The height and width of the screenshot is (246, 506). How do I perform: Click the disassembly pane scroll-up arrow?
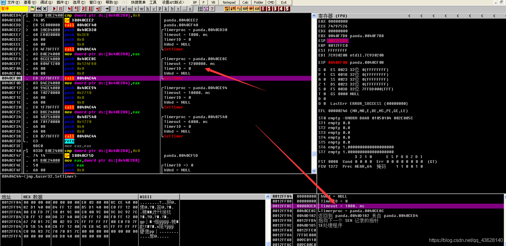pos(314,15)
